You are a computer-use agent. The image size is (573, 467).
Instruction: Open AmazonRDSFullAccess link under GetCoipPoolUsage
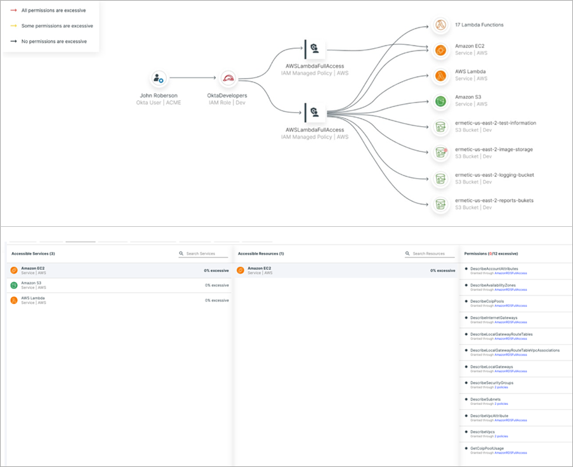coord(511,453)
